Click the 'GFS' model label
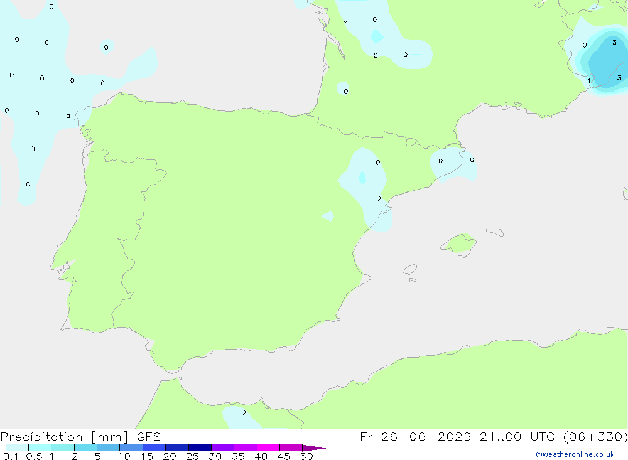This screenshot has width=628, height=460. (x=149, y=436)
